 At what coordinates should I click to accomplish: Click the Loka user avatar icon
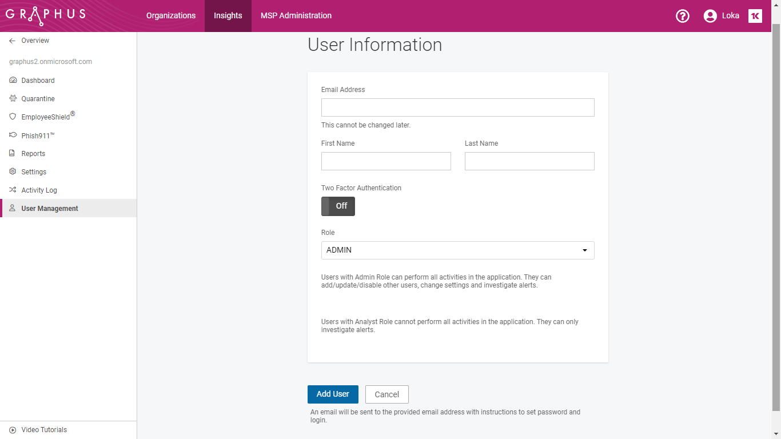point(710,16)
